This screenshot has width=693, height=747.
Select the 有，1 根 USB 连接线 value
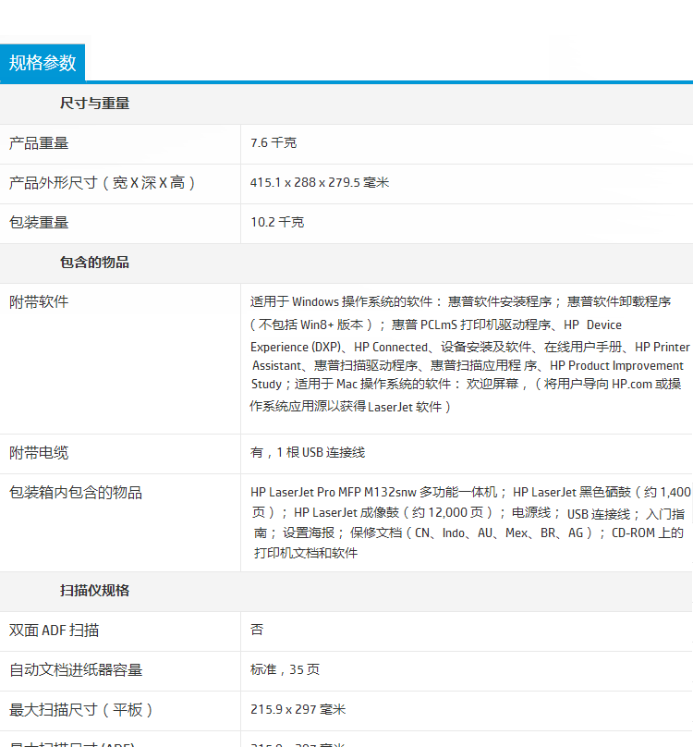click(x=308, y=453)
